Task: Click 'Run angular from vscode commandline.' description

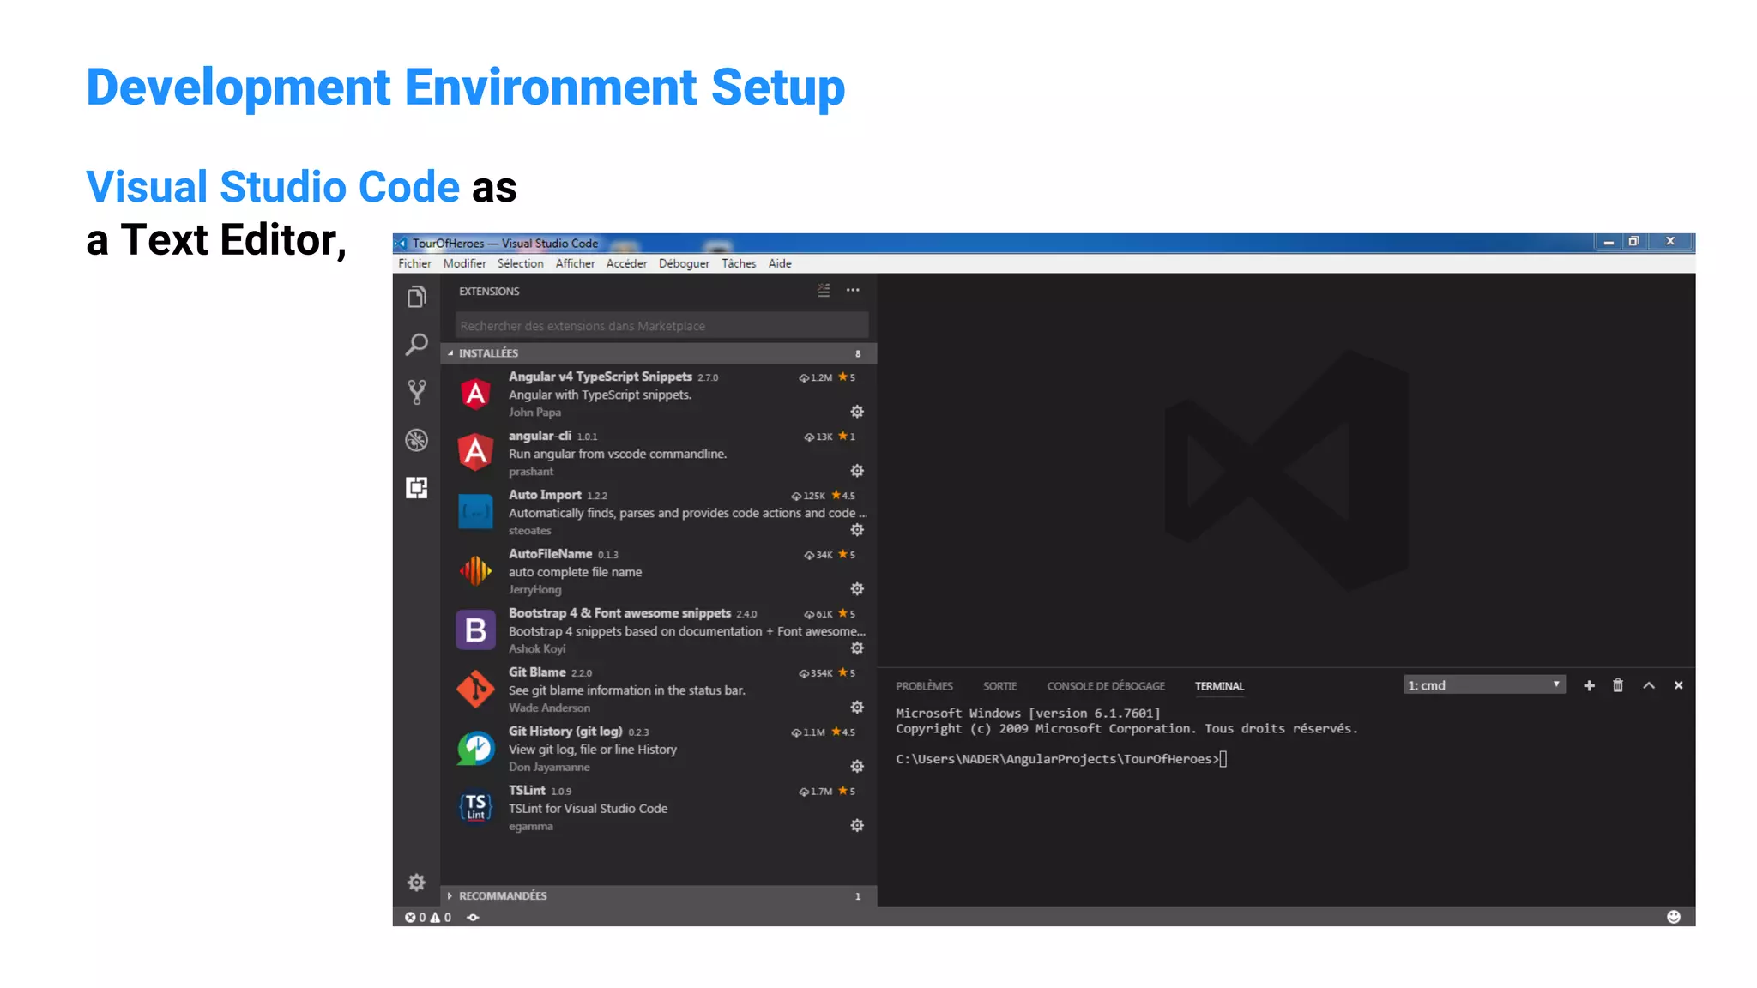Action: (618, 454)
